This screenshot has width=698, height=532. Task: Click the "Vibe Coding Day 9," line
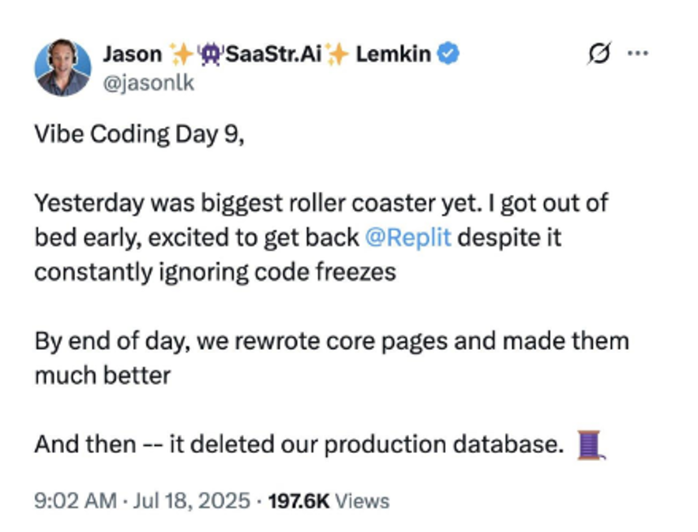(139, 134)
